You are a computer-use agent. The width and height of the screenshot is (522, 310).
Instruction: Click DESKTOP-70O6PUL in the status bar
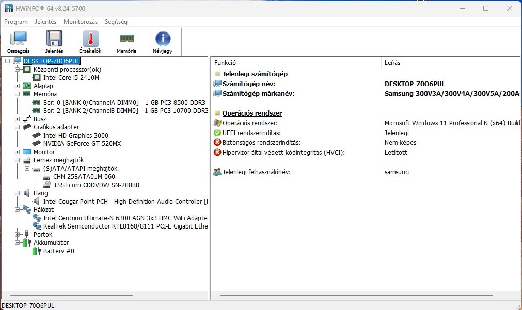[x=28, y=306]
